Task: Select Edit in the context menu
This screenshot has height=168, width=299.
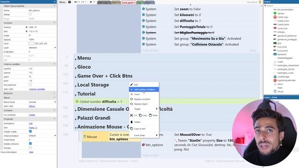Action: tap(144, 84)
